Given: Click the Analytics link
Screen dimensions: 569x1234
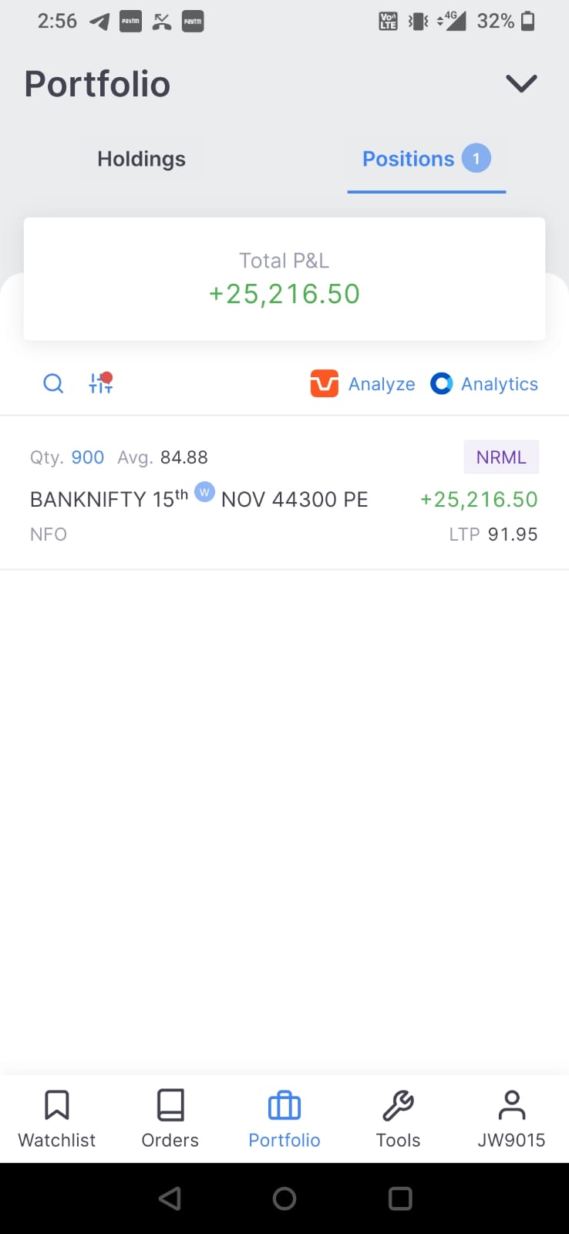Looking at the screenshot, I should [x=500, y=384].
